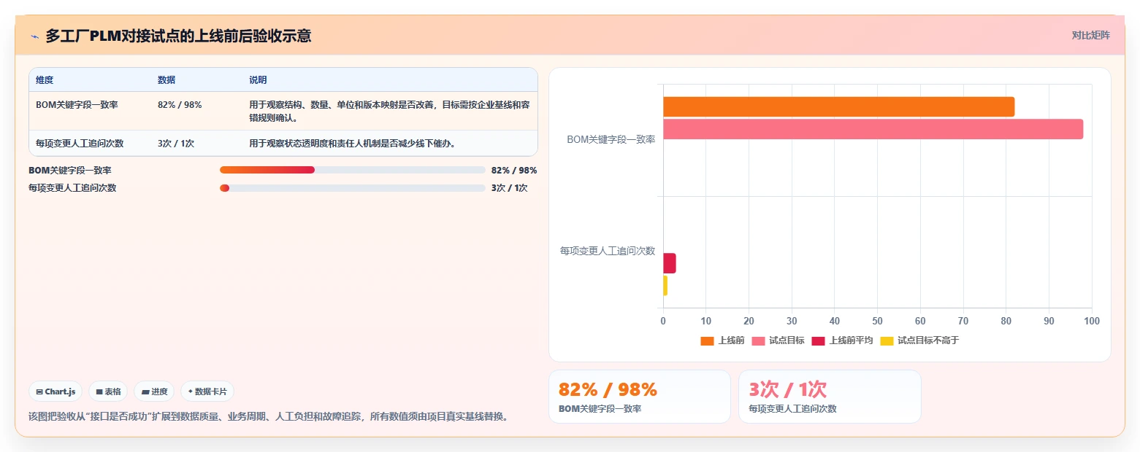
Task: Click table cell 3次 / 1次
Action: coord(176,144)
